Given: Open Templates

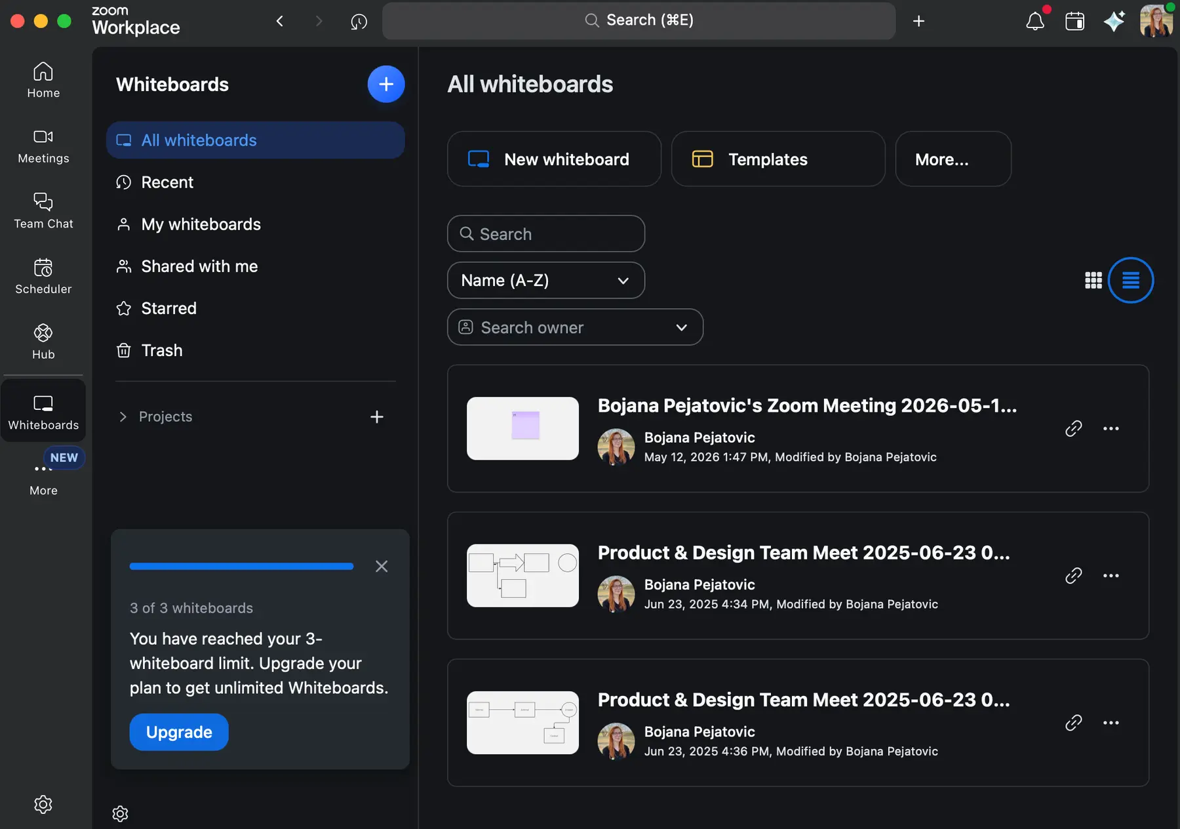Looking at the screenshot, I should coord(778,159).
